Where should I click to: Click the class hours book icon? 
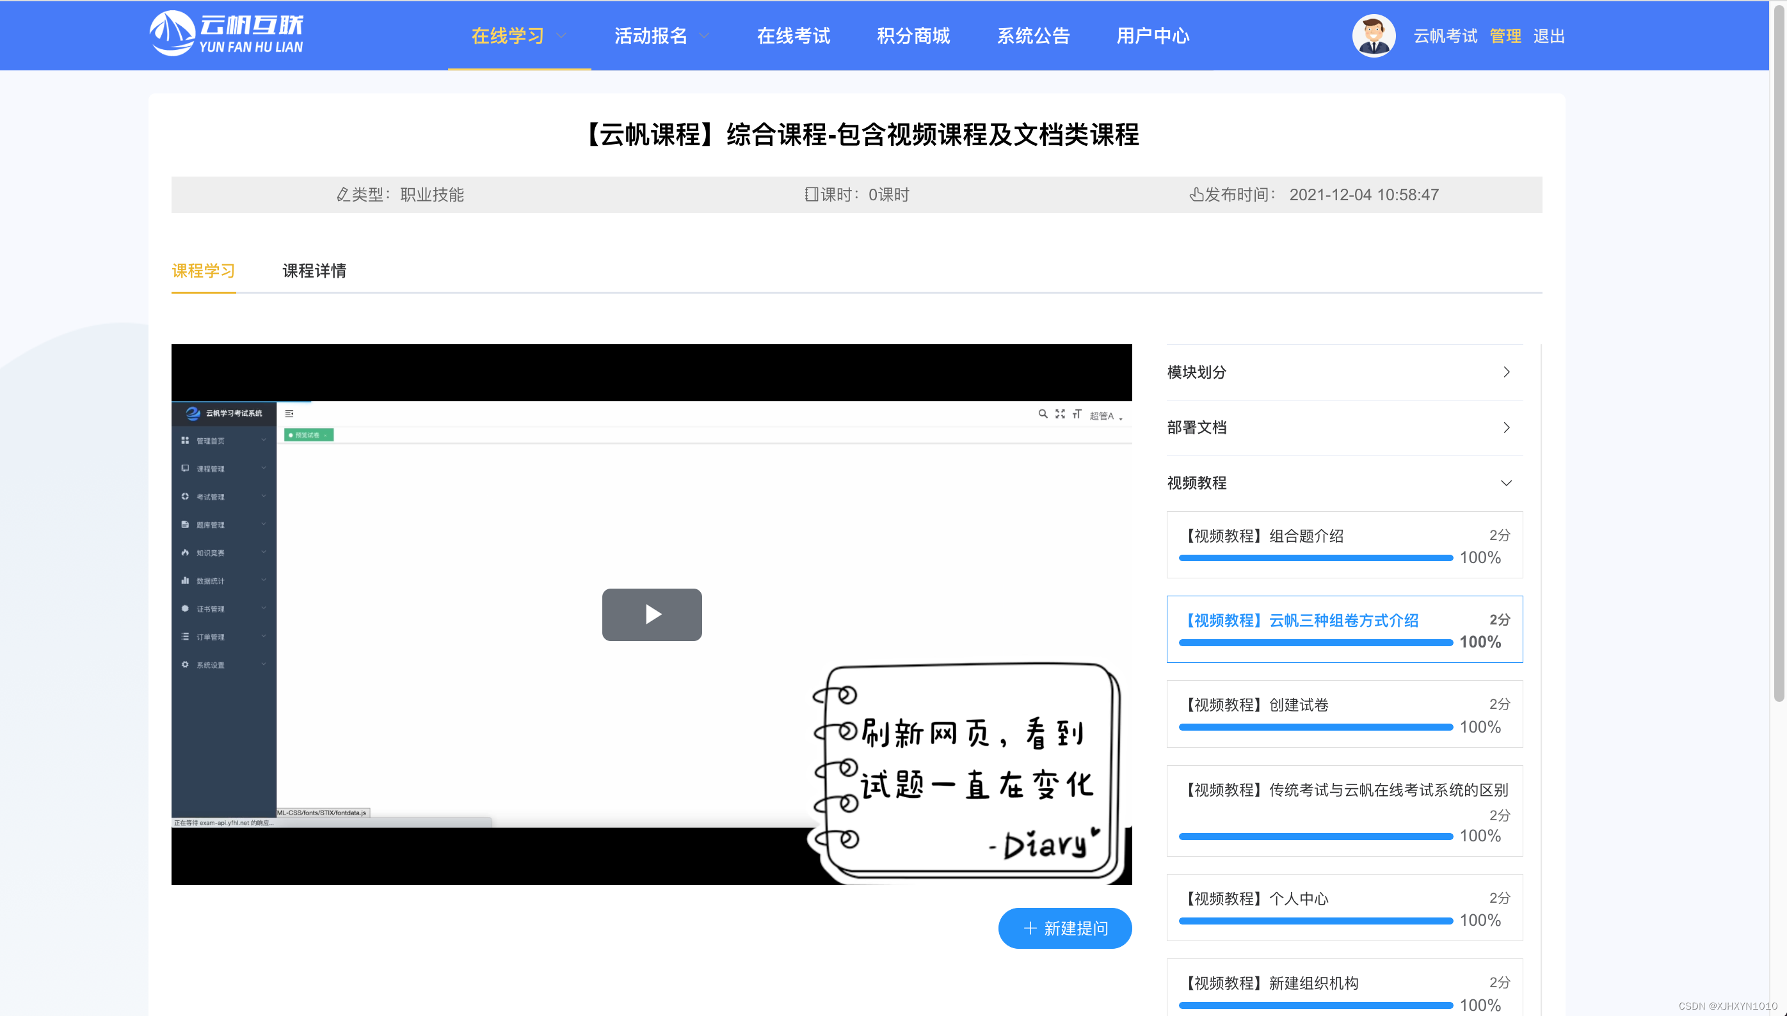click(810, 194)
